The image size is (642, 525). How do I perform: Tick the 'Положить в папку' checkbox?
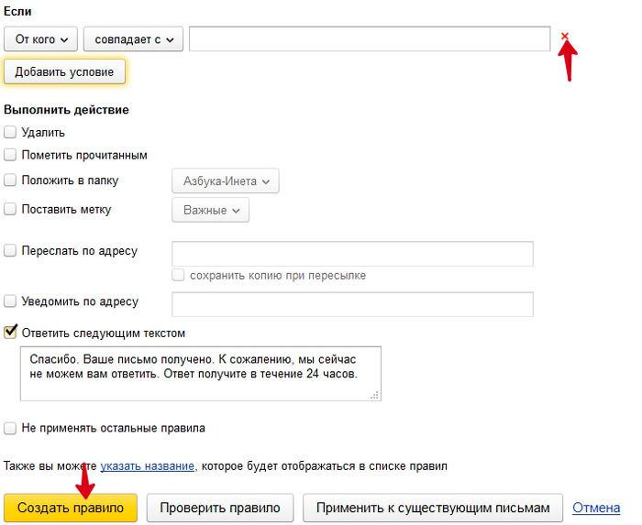[10, 180]
